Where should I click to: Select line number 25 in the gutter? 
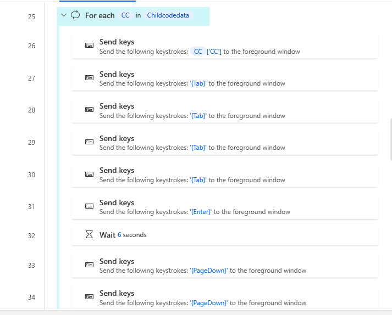tap(31, 17)
